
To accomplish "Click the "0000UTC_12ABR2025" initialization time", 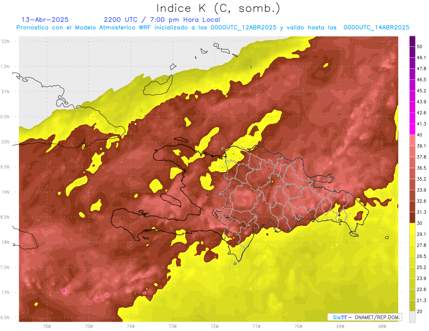I will [x=243, y=27].
